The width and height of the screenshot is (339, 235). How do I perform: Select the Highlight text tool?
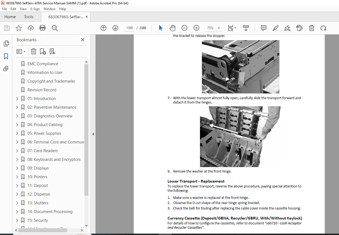pos(276,28)
